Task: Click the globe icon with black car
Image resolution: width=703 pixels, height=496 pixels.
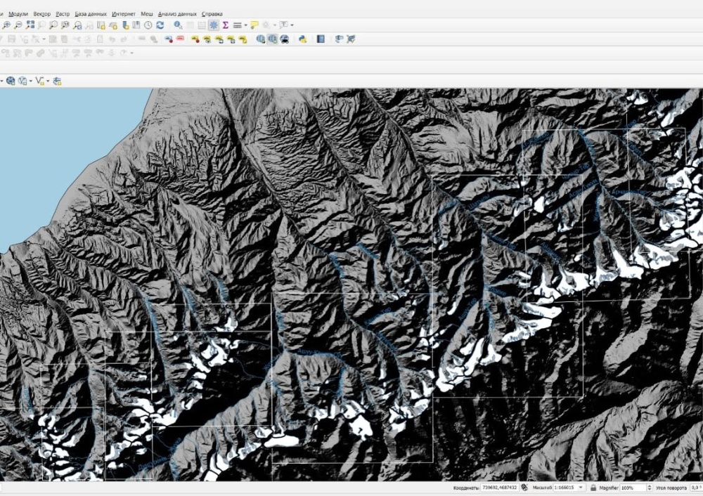Action: tap(284, 39)
